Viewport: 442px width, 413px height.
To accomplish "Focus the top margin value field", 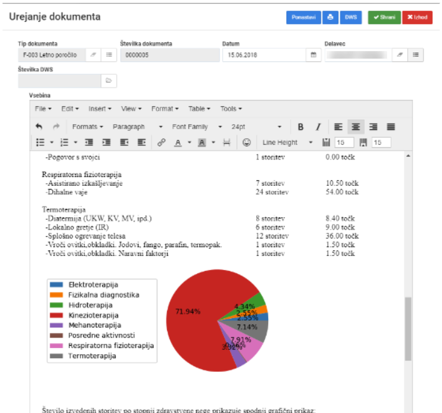I will tap(344, 142).
